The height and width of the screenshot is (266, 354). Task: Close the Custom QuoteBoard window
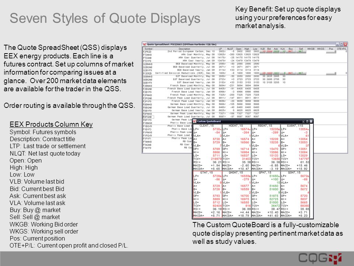tap(311, 121)
